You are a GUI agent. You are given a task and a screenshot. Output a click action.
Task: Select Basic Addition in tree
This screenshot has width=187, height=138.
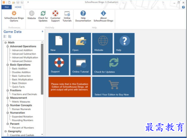tap(20, 68)
